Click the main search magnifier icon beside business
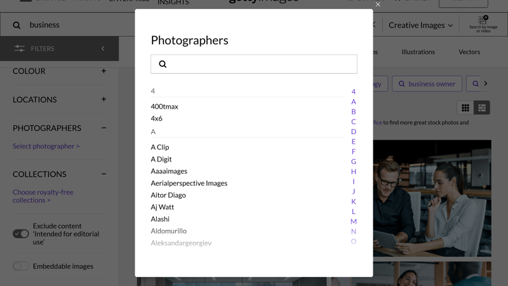Viewport: 508px width, 286px height. [17, 25]
